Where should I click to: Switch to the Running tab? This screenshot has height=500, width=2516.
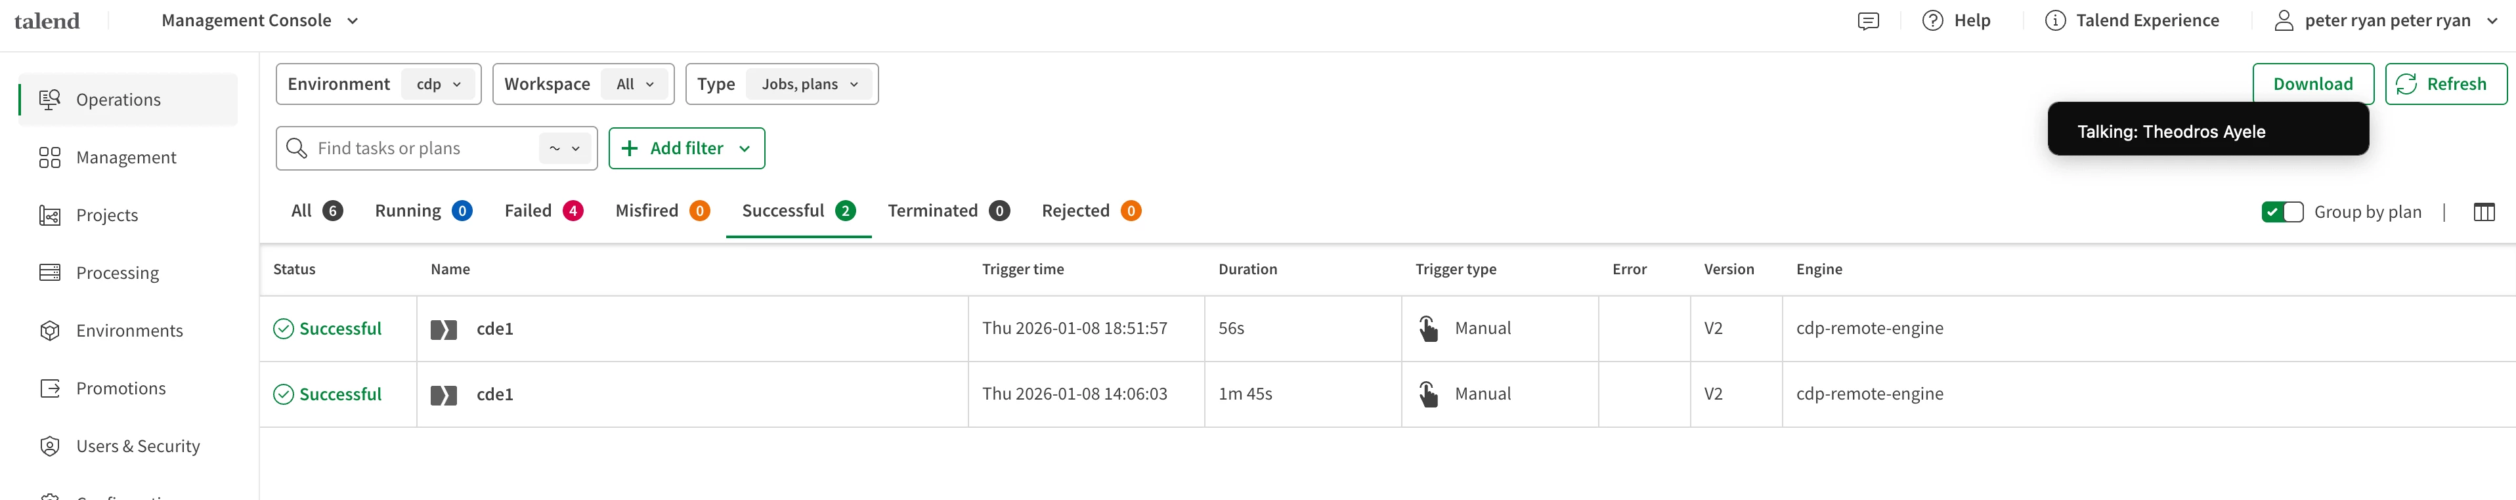pos(424,211)
